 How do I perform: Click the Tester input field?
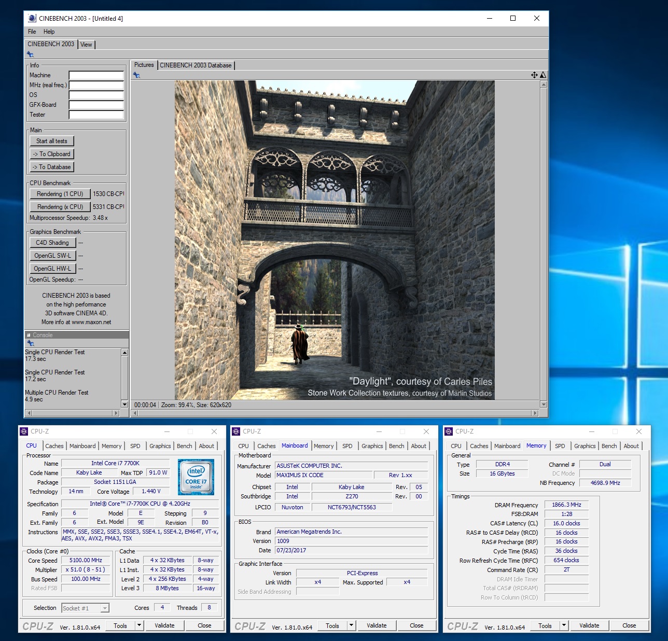[x=96, y=115]
